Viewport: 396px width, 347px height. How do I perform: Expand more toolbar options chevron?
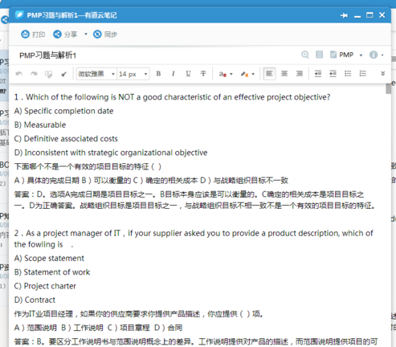(x=383, y=73)
